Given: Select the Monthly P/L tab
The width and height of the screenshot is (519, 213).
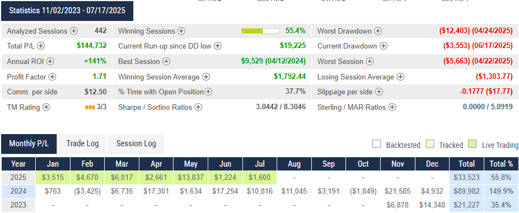Looking at the screenshot, I should point(29,144).
